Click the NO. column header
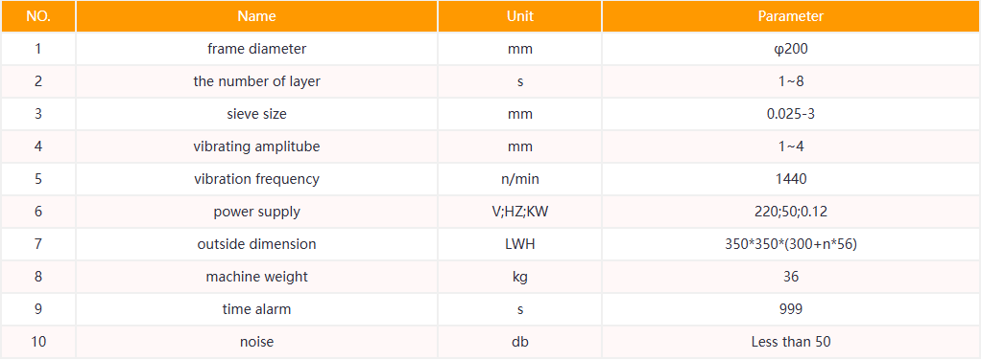The width and height of the screenshot is (982, 360). [38, 16]
